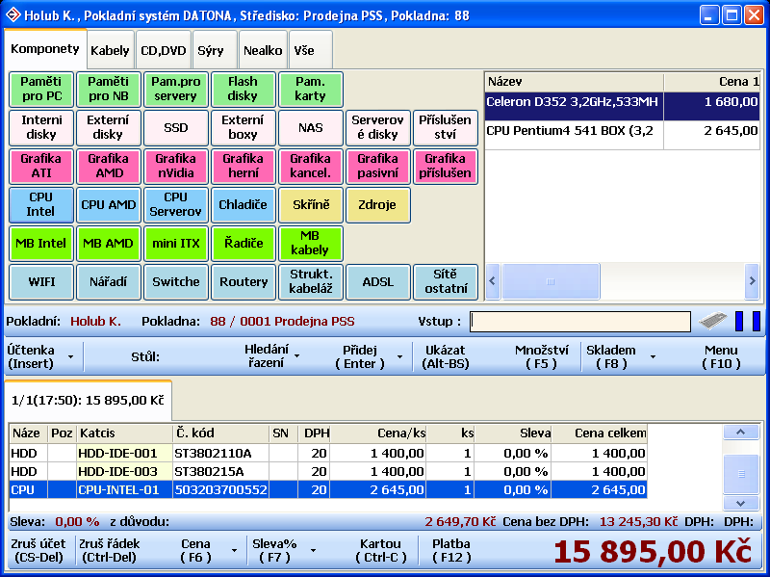Click the Katcis column header

pyautogui.click(x=124, y=433)
